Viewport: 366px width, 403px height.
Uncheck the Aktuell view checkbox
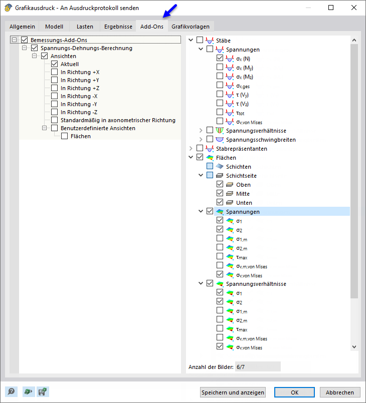coord(54,64)
